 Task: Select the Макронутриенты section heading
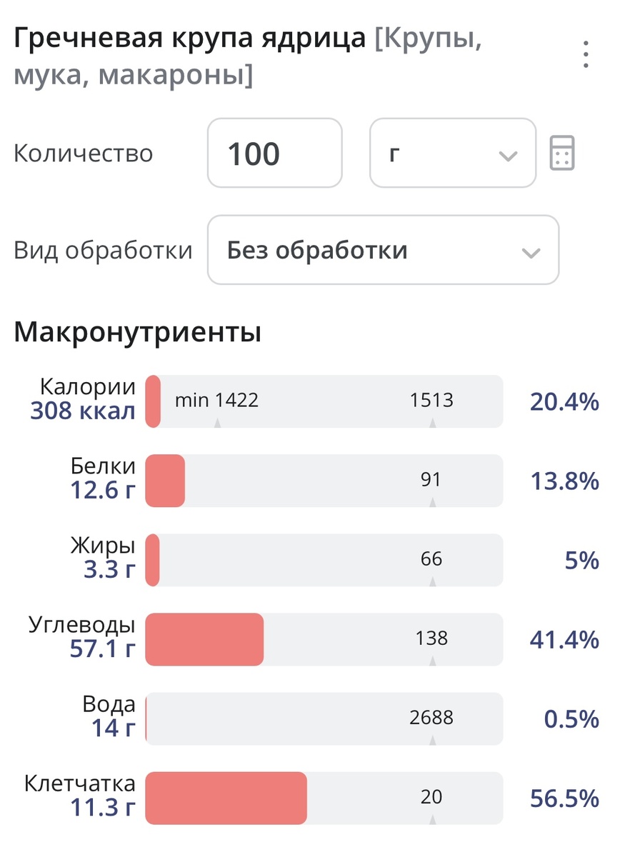[138, 331]
